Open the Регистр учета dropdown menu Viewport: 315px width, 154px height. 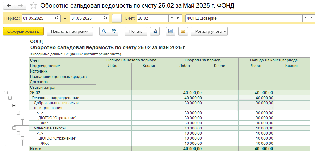209,31
